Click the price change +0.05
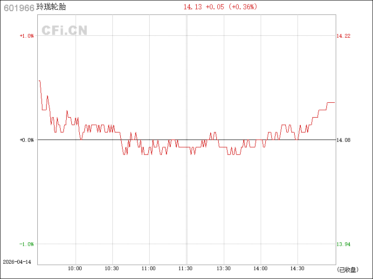This screenshot has height=279, width=373. (x=215, y=7)
